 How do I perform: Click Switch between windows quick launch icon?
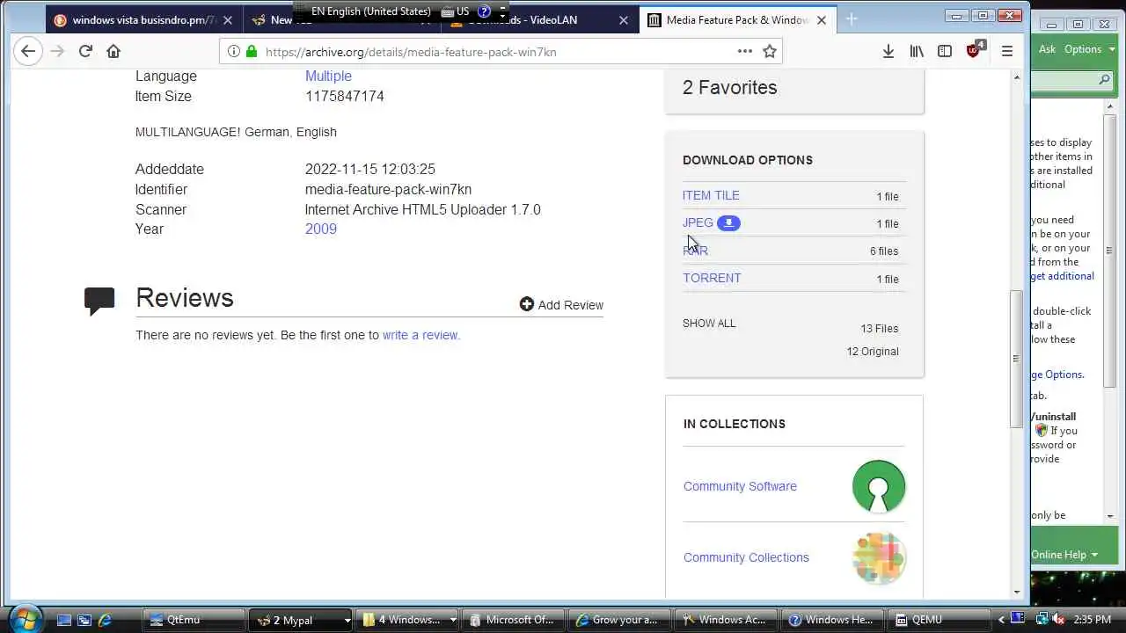click(84, 620)
